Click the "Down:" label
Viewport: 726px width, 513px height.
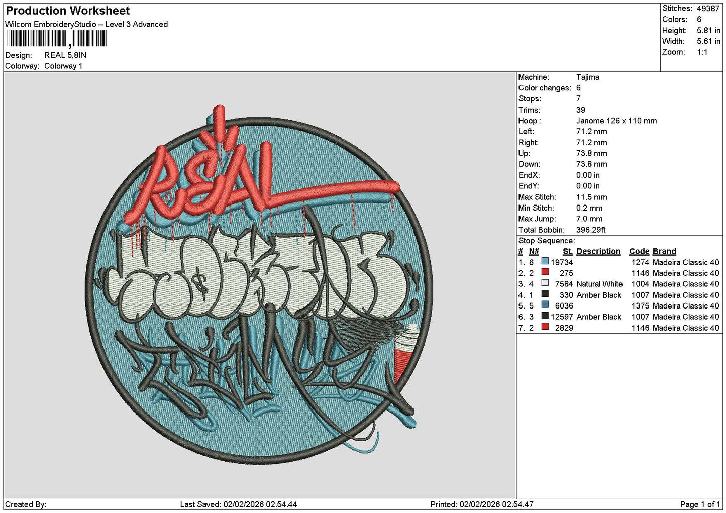pyautogui.click(x=529, y=164)
